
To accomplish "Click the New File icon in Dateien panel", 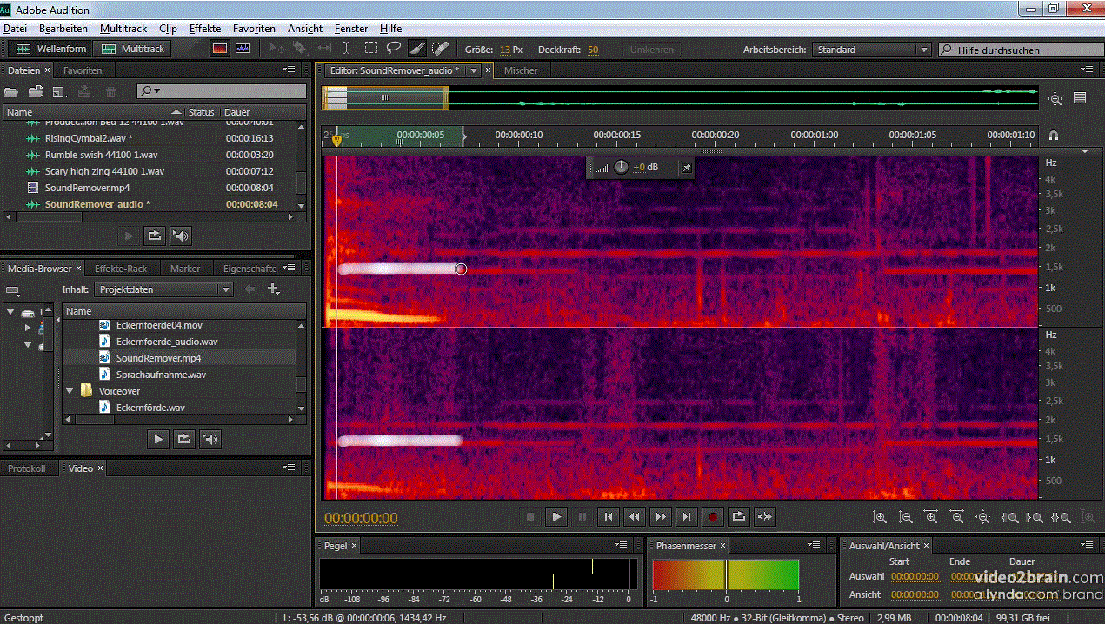I will pos(60,91).
